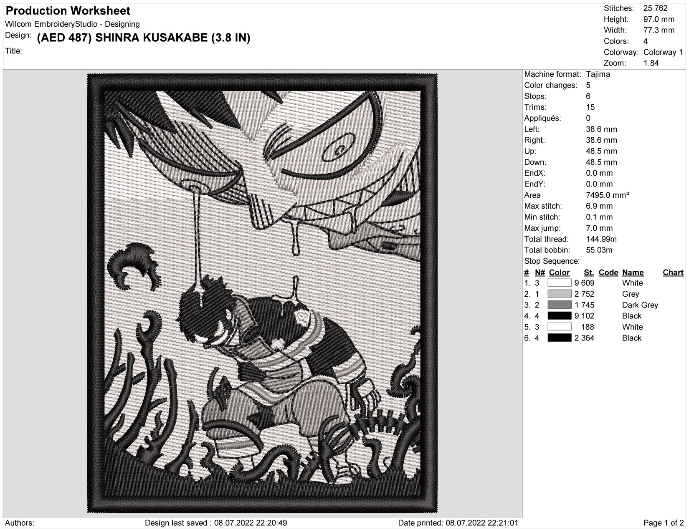Click the Up value '48.5 mm'
Viewport: 689px width, 532px height.
(x=601, y=151)
